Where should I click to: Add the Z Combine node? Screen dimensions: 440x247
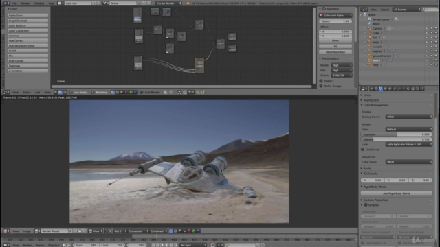[x=27, y=71]
